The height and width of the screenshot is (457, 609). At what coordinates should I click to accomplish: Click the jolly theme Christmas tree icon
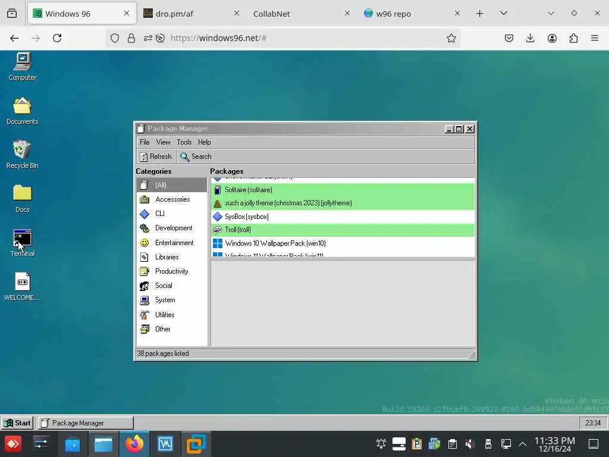[218, 204]
